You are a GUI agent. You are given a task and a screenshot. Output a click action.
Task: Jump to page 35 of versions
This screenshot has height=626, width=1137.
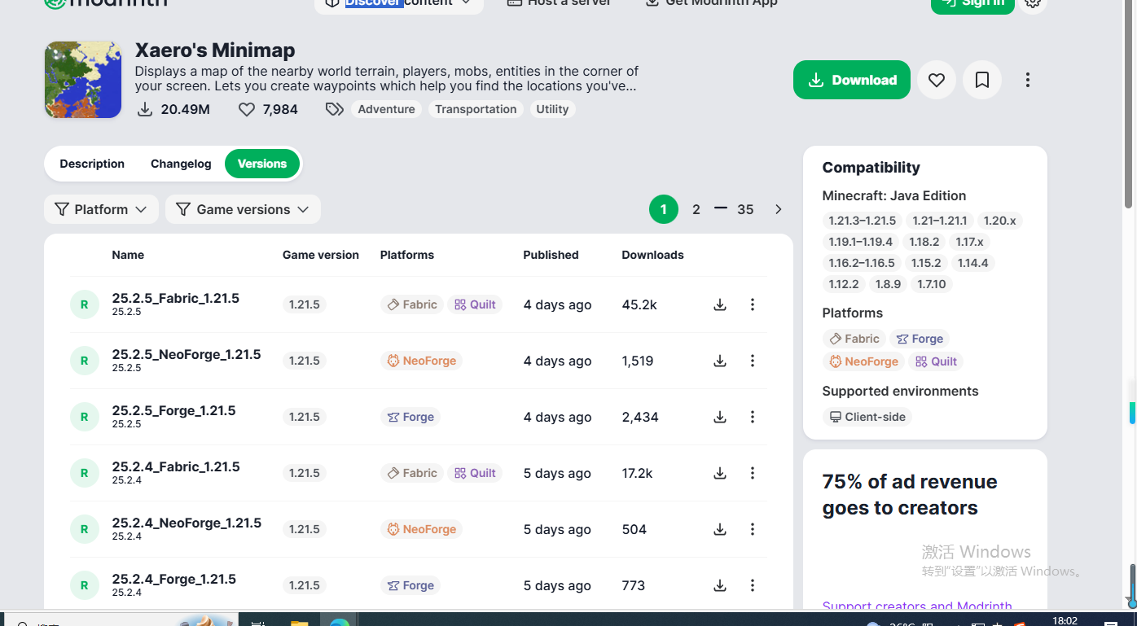(x=745, y=209)
